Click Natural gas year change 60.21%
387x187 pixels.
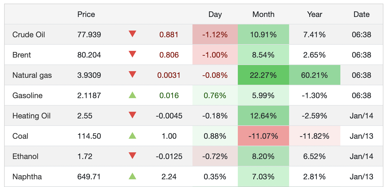[x=315, y=75]
